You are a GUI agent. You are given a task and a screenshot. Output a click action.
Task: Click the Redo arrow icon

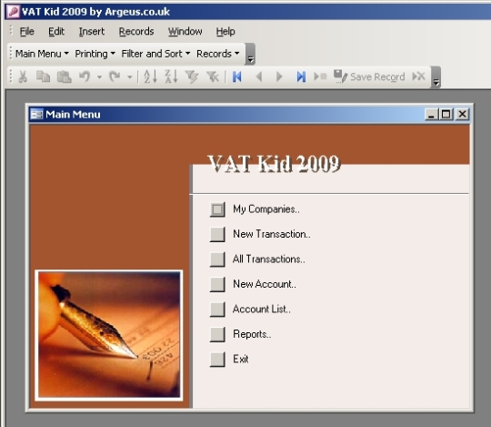115,76
